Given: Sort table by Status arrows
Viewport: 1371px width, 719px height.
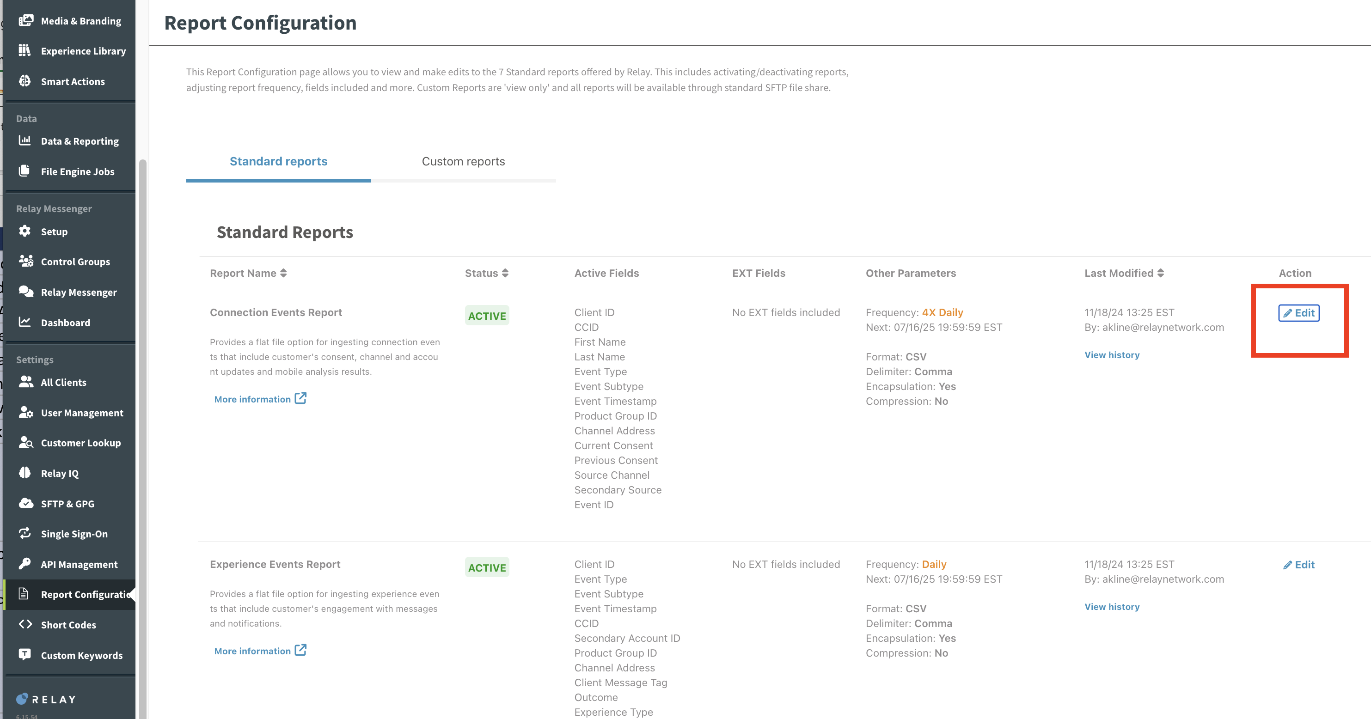Looking at the screenshot, I should pos(505,273).
